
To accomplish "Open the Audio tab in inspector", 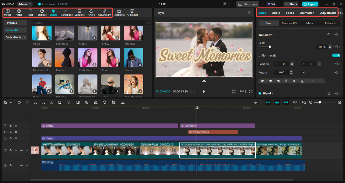I will (276, 13).
